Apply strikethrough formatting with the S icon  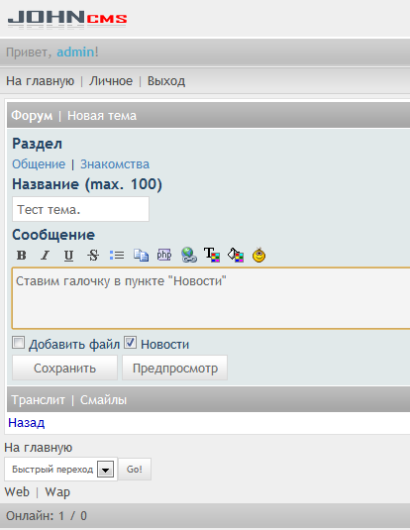(93, 255)
